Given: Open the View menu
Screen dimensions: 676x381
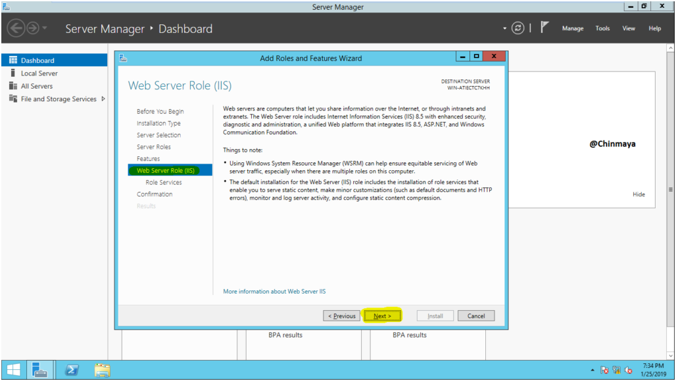Looking at the screenshot, I should (629, 28).
